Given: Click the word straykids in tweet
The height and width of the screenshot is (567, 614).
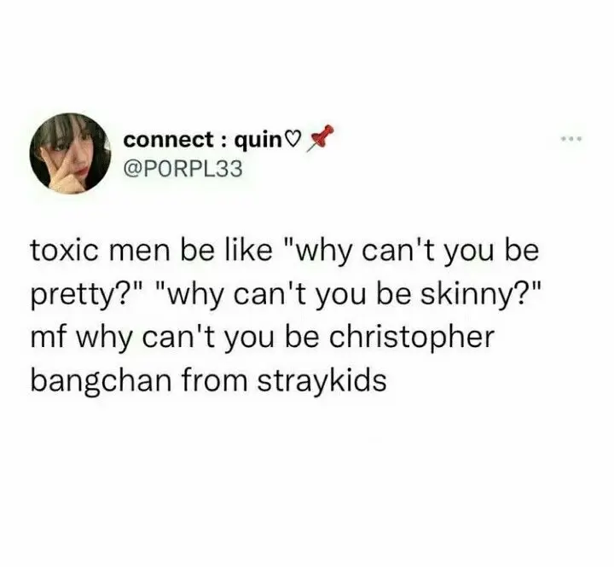Looking at the screenshot, I should (321, 381).
